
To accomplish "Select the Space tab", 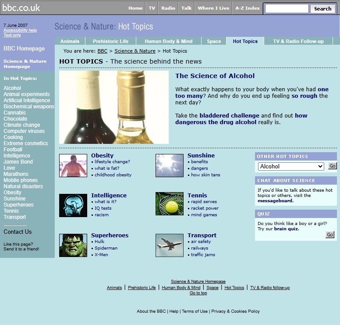I will point(214,41).
